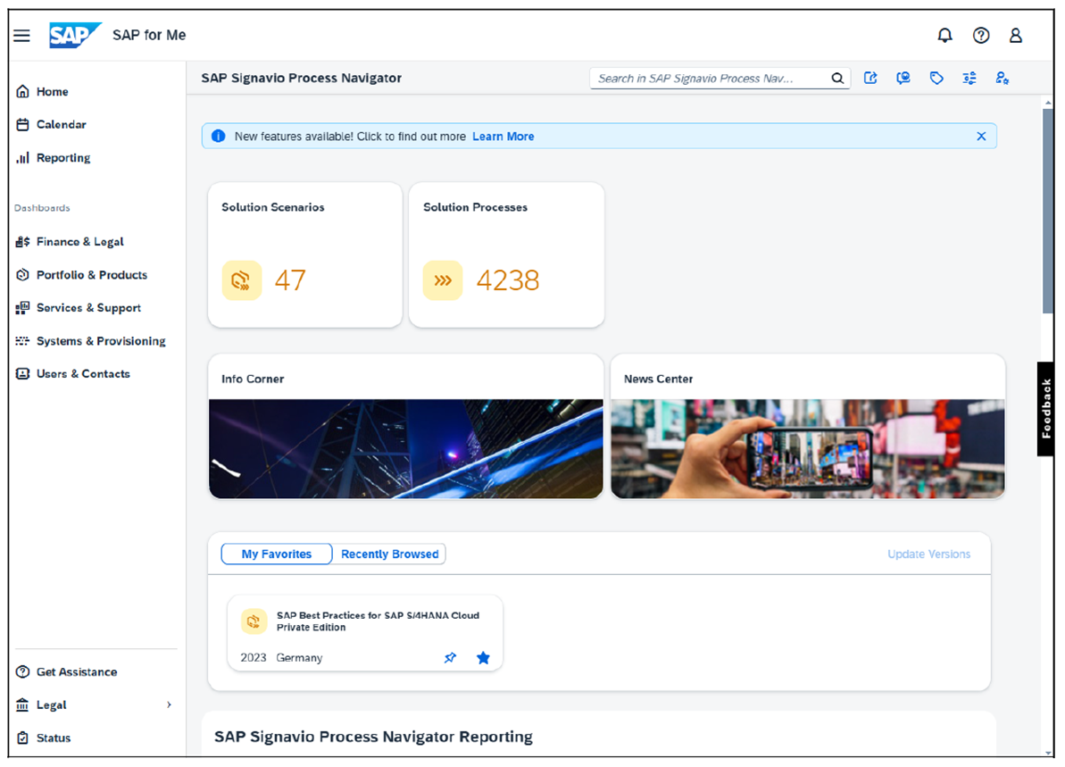Expand the Legal menu in the sidebar
Viewport: 1065px width, 767px height.
click(x=169, y=704)
